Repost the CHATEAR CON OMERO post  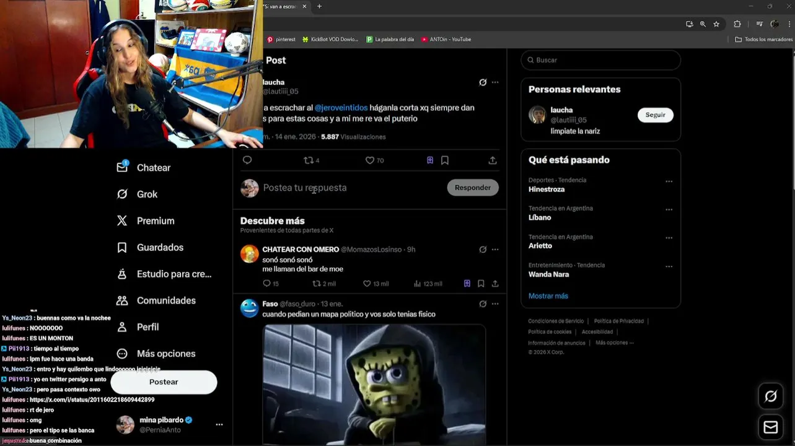click(324, 284)
